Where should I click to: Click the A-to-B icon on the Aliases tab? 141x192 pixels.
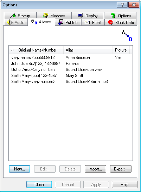tap(34, 22)
